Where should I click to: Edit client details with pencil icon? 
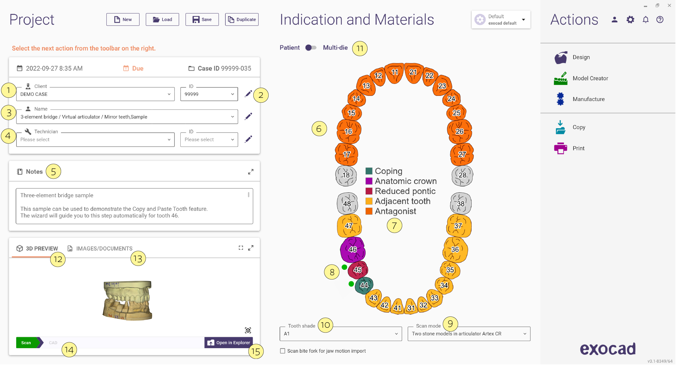[248, 94]
